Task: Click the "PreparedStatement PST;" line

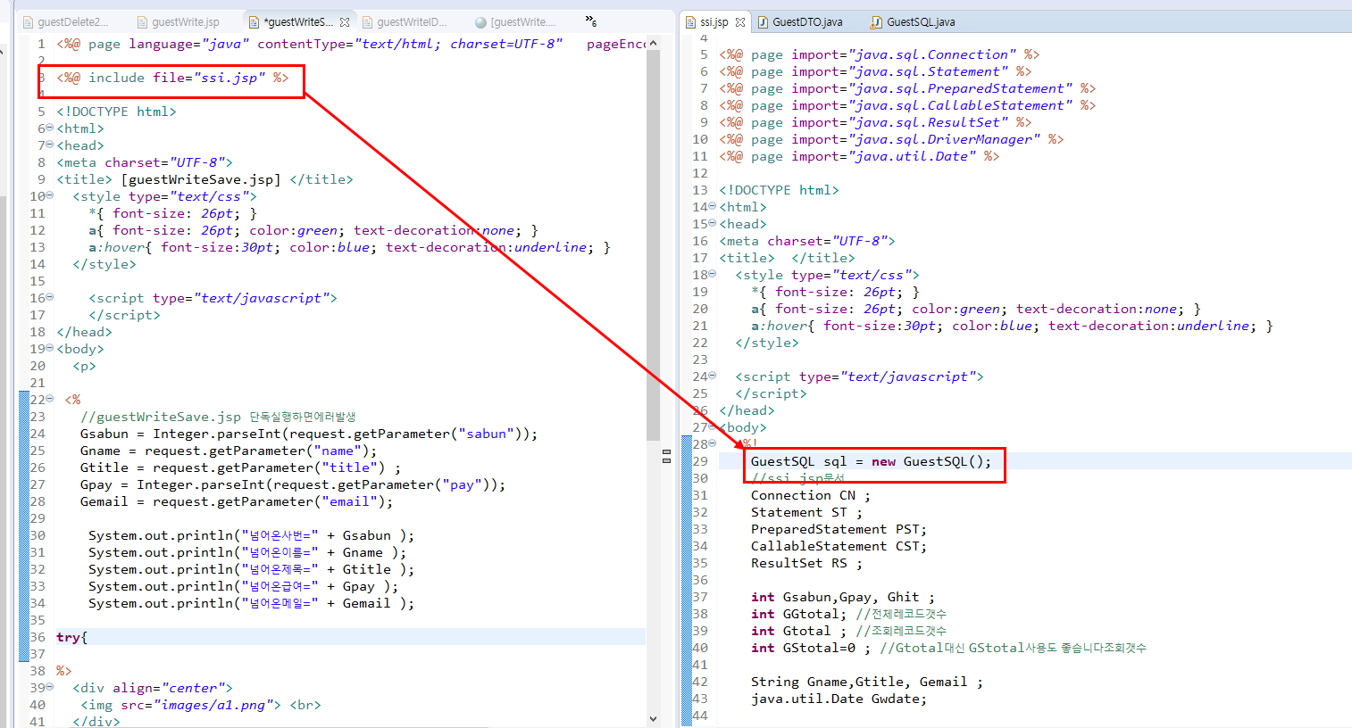Action: (839, 529)
